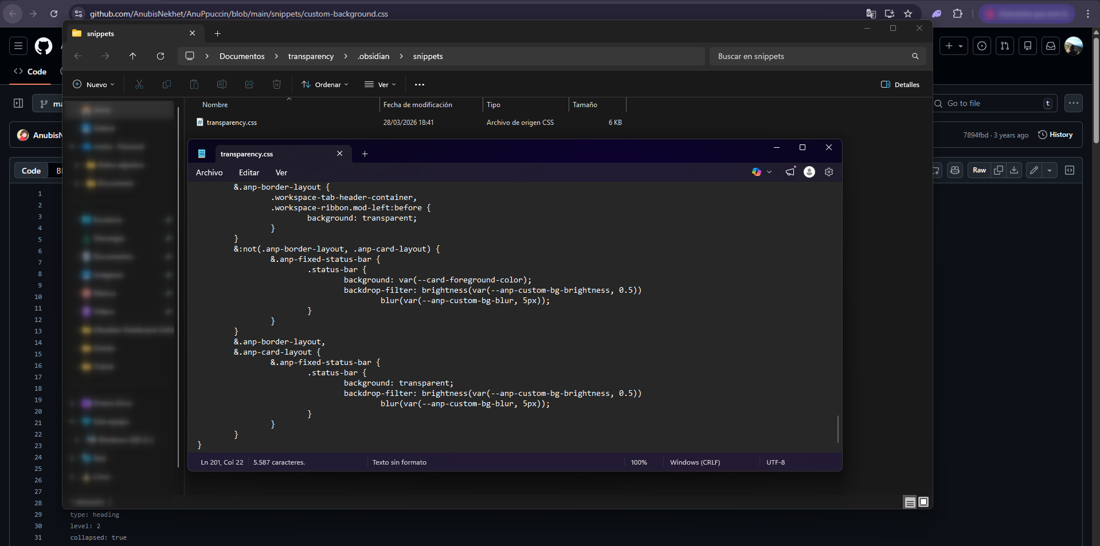Open Notepad's Archivo menu
The image size is (1100, 546).
coord(209,172)
